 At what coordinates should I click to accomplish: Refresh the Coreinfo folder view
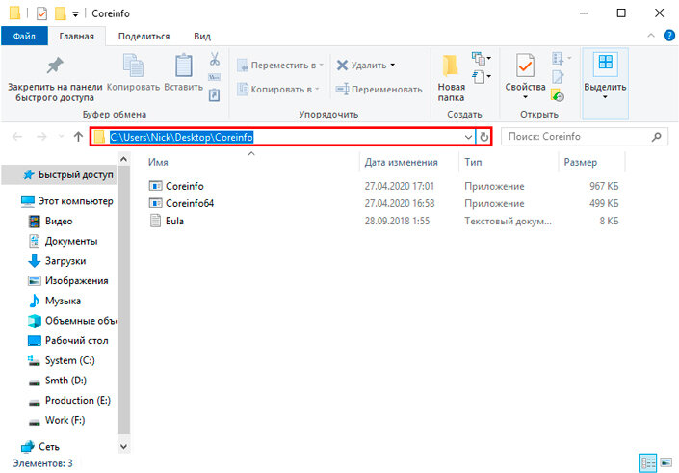(x=483, y=137)
